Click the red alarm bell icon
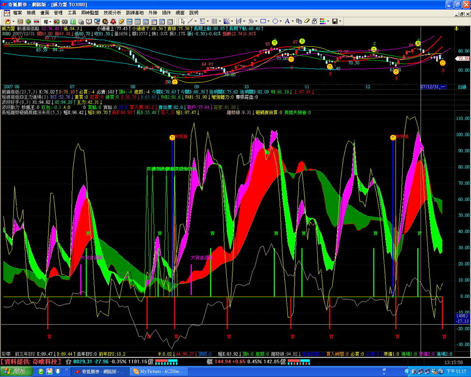 click(113, 21)
